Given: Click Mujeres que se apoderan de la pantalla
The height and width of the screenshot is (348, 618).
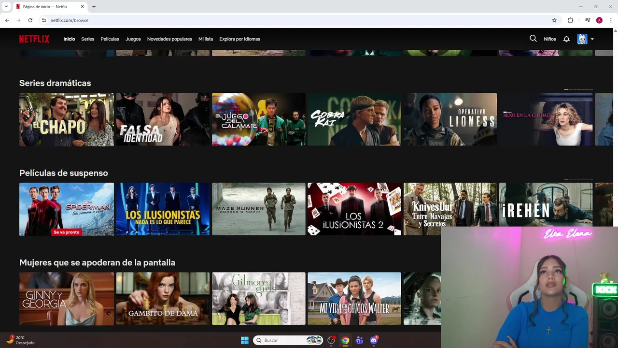Looking at the screenshot, I should click(97, 262).
